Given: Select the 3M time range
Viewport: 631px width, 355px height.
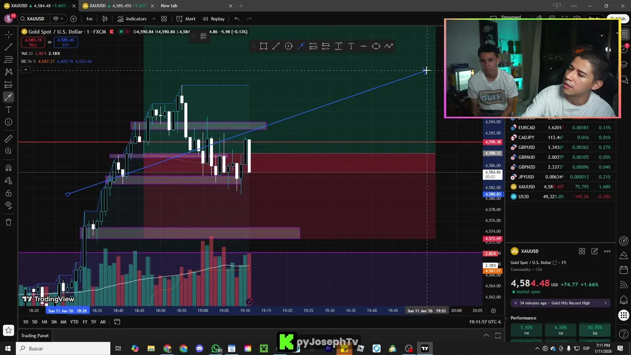Looking at the screenshot, I should pyautogui.click(x=54, y=322).
